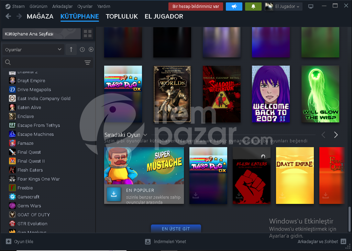
Task: Click the search magnifier icon
Action: click(8, 62)
